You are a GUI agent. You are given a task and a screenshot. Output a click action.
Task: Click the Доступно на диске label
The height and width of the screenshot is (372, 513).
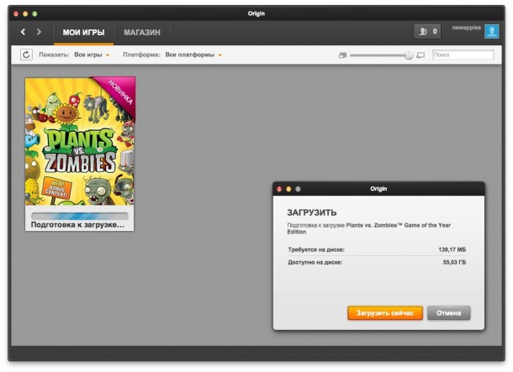click(x=315, y=262)
